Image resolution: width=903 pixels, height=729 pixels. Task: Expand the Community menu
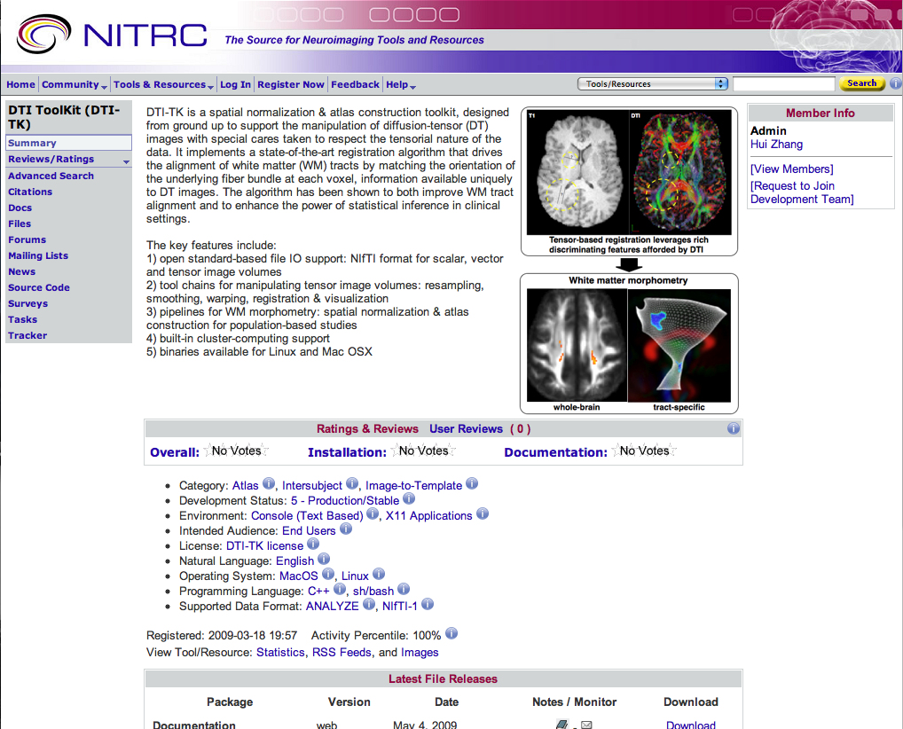click(75, 85)
